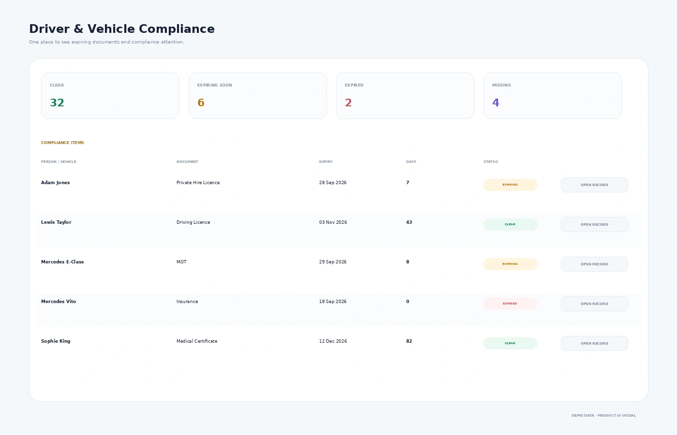Select the Missing summary card showing 4
677x435 pixels.
pyautogui.click(x=553, y=96)
